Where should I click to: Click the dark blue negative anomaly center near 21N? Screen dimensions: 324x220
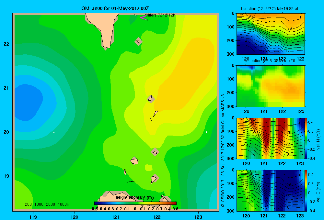point(28,102)
